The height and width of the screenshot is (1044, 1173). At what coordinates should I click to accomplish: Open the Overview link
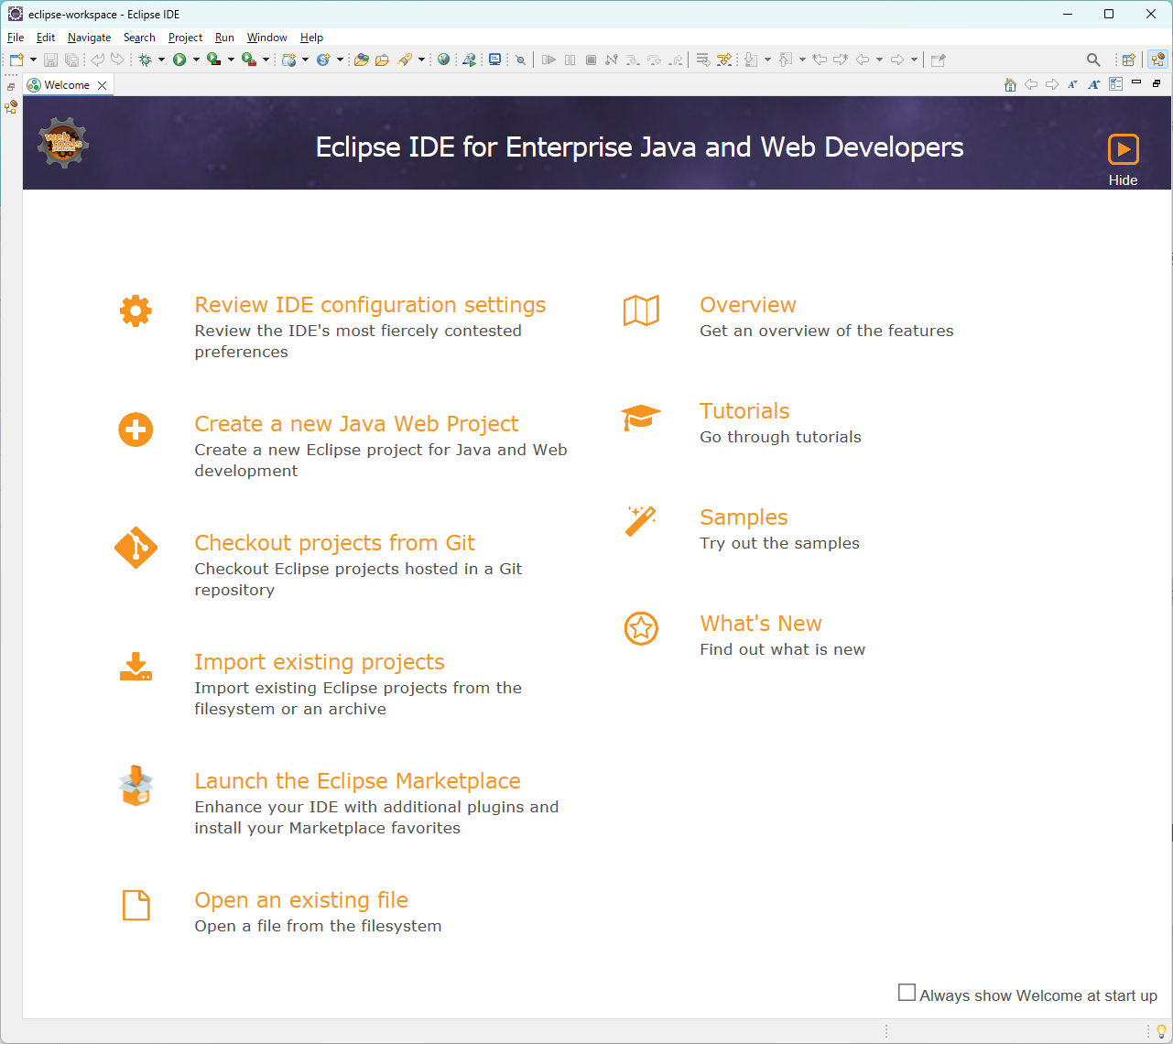click(747, 305)
